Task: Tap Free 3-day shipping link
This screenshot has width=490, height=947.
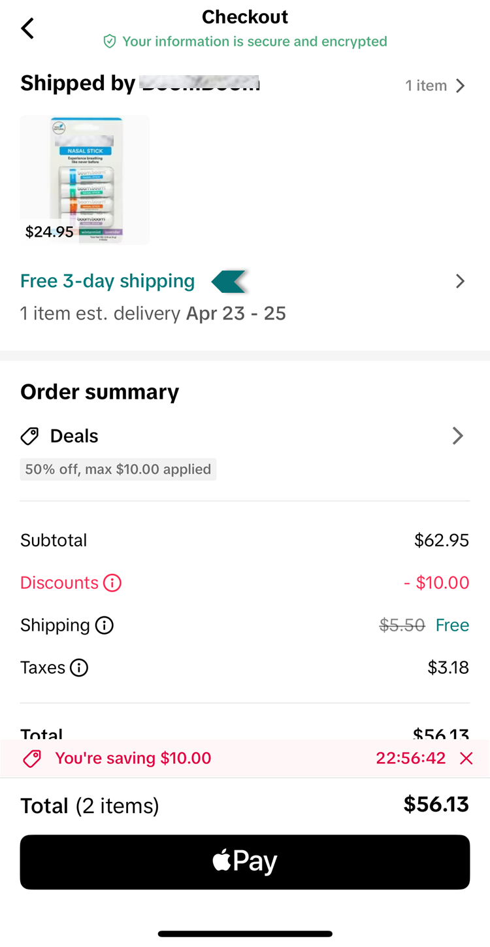Action: 108,282
